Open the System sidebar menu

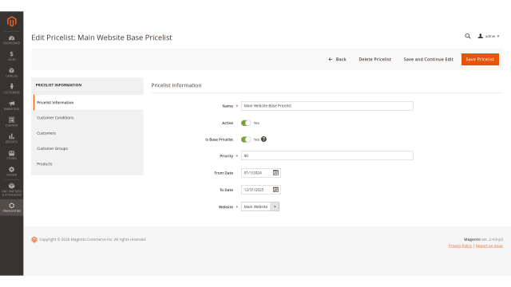(11, 171)
